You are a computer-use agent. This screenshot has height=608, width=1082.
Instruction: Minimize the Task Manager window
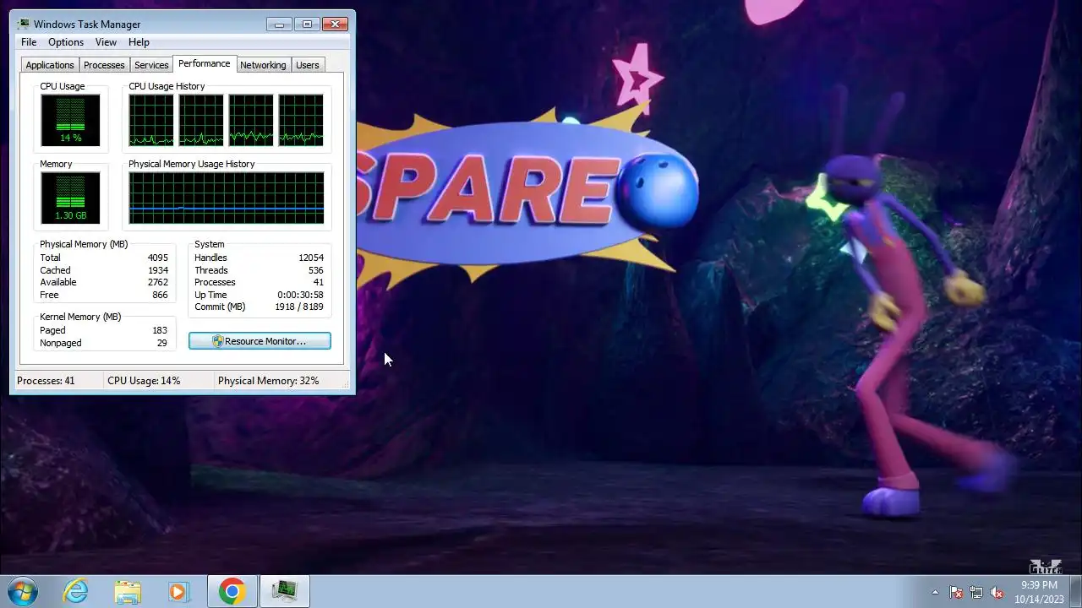click(278, 24)
